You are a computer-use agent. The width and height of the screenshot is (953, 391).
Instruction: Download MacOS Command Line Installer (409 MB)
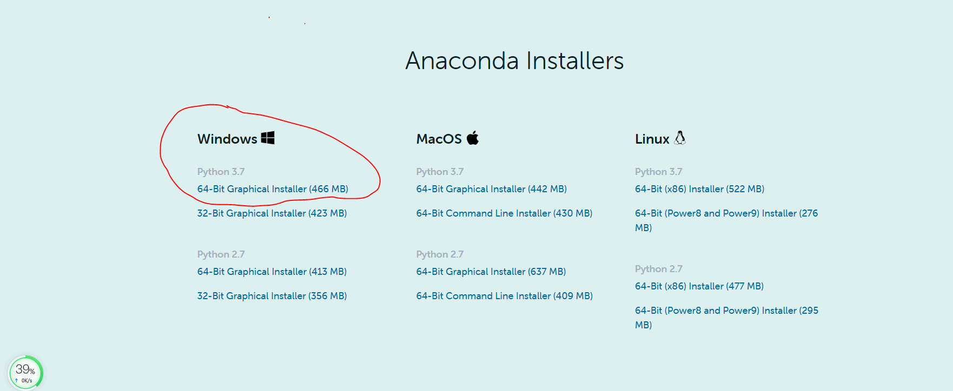coord(504,295)
